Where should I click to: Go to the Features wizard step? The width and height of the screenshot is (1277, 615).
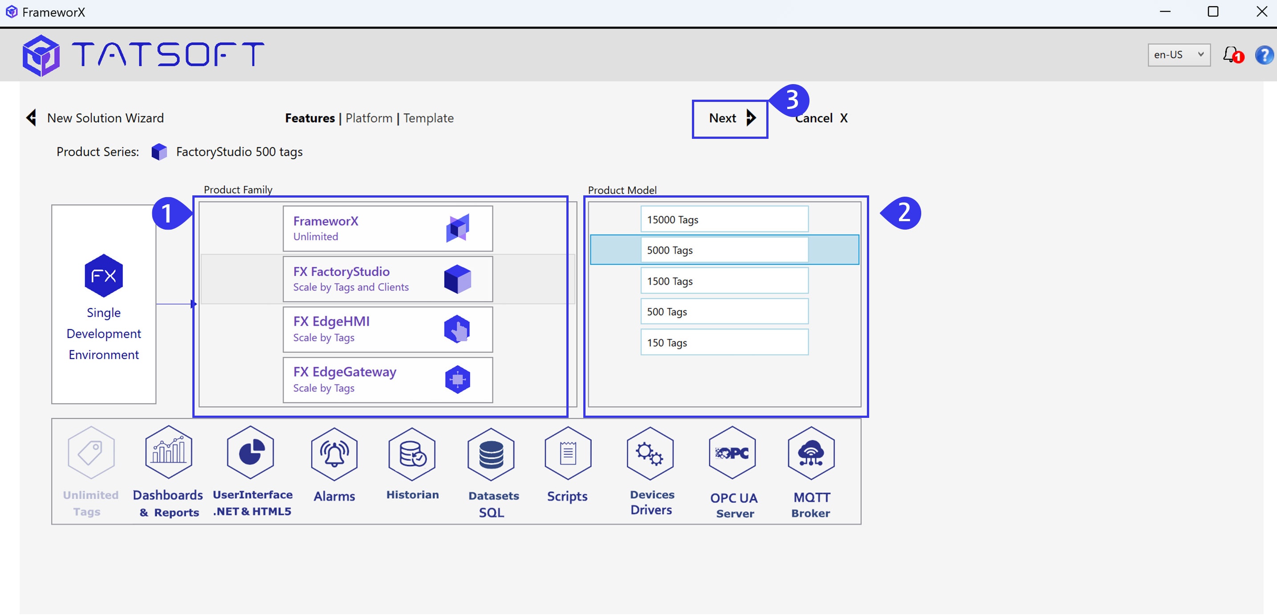(310, 118)
